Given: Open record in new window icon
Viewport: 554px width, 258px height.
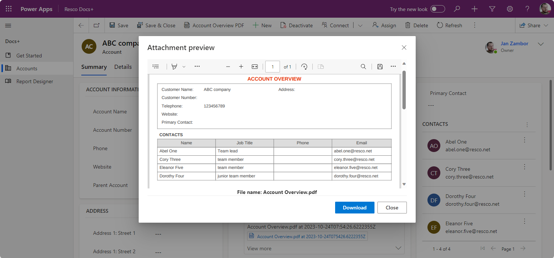Looking at the screenshot, I should (x=96, y=25).
